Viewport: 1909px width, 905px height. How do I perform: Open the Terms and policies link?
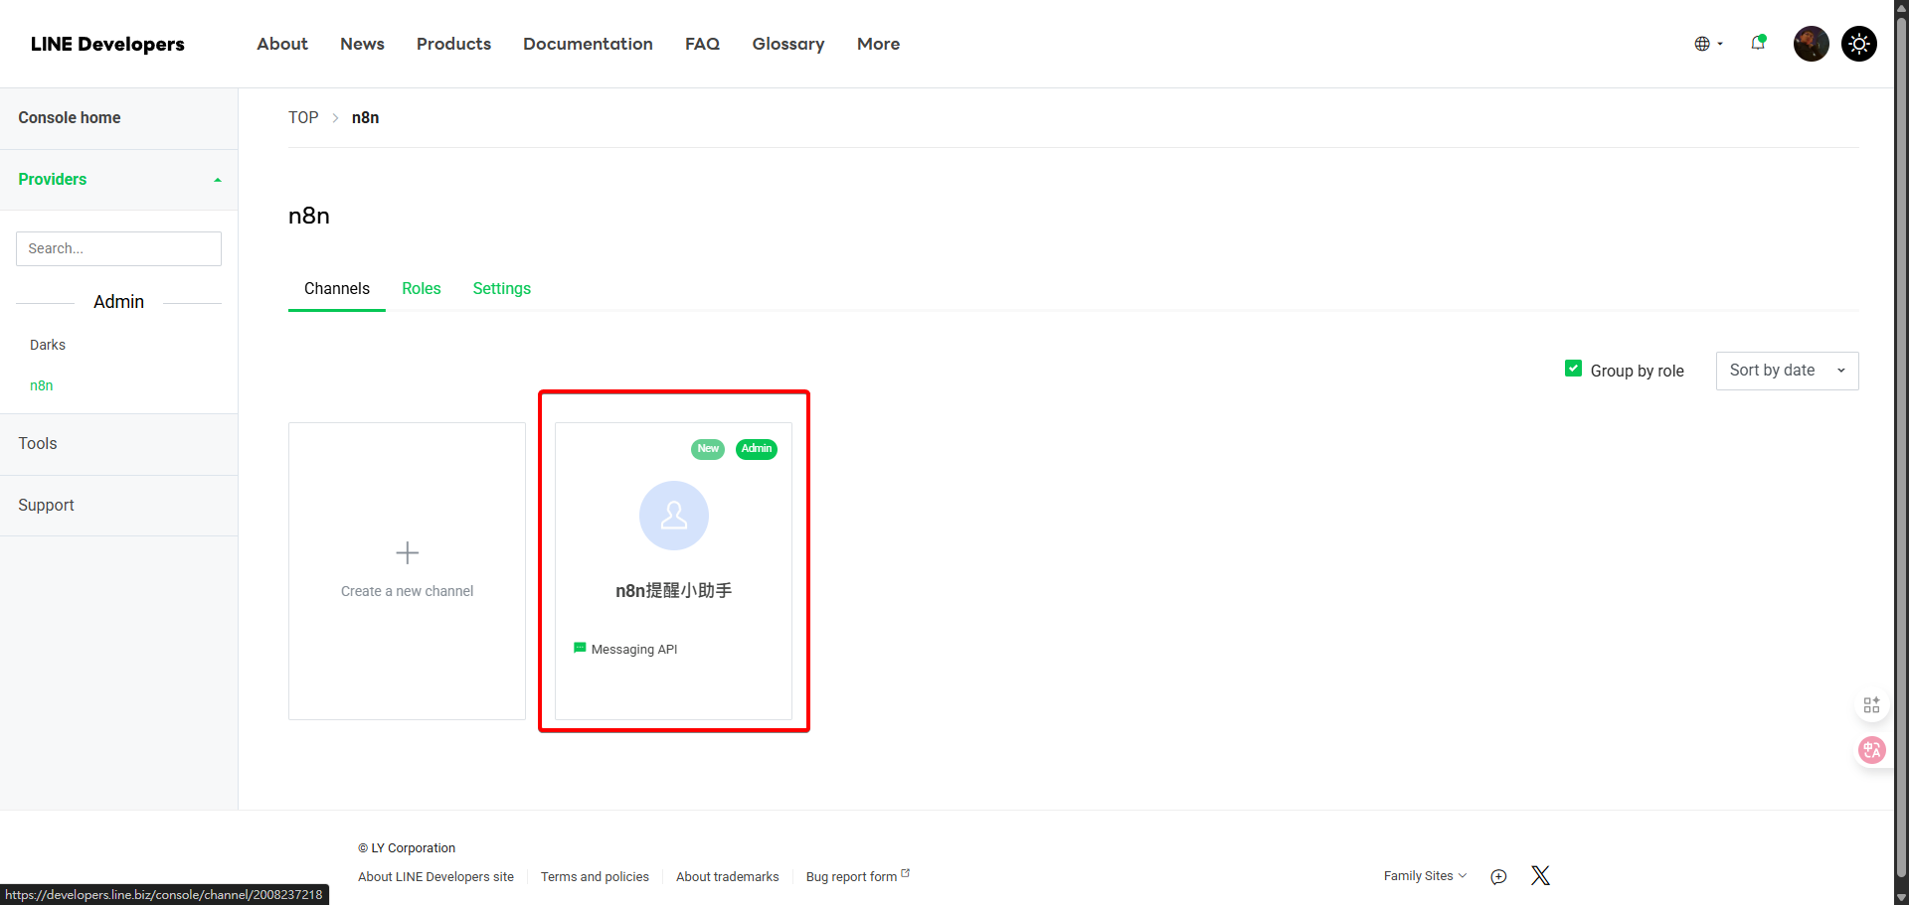click(x=595, y=876)
